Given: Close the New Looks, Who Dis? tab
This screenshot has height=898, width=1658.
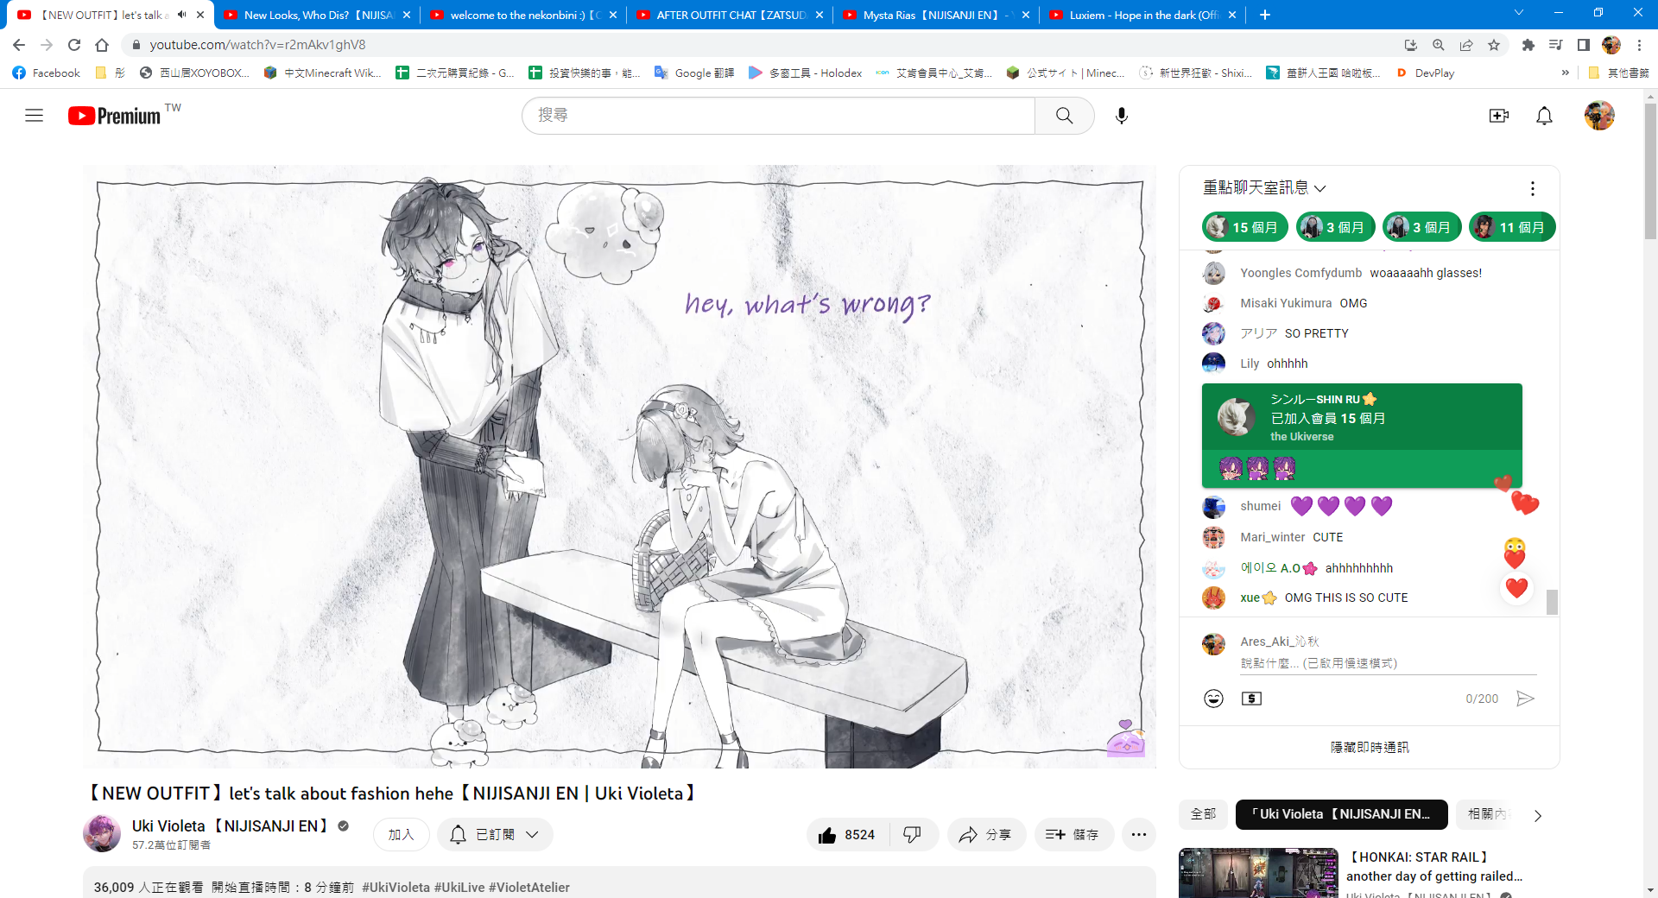Looking at the screenshot, I should 407,15.
